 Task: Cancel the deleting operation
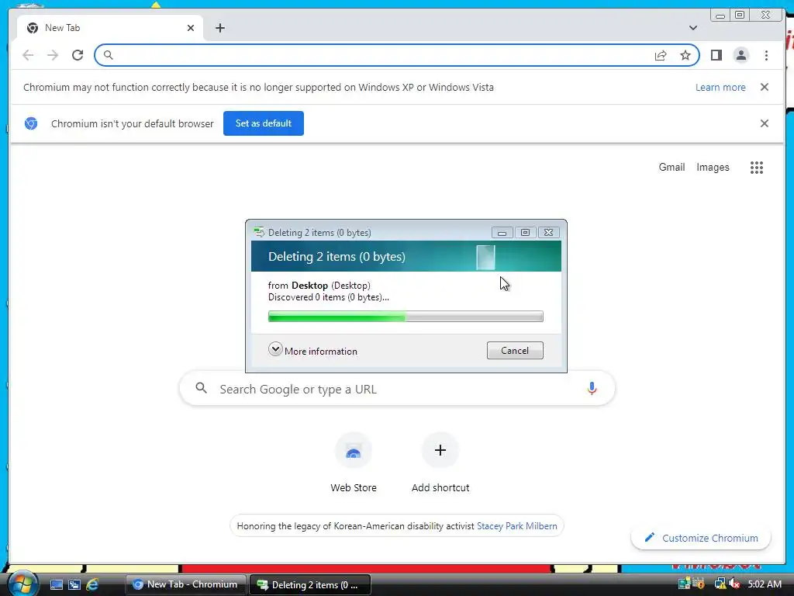[x=515, y=350]
